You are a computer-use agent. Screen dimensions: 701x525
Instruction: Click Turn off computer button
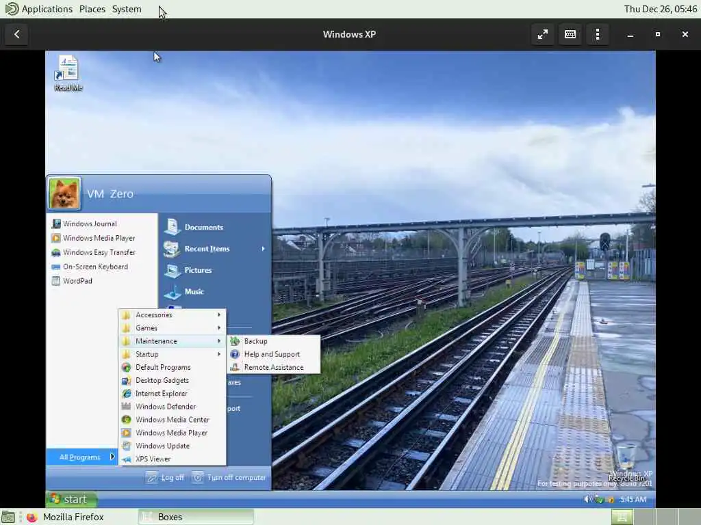pyautogui.click(x=229, y=478)
